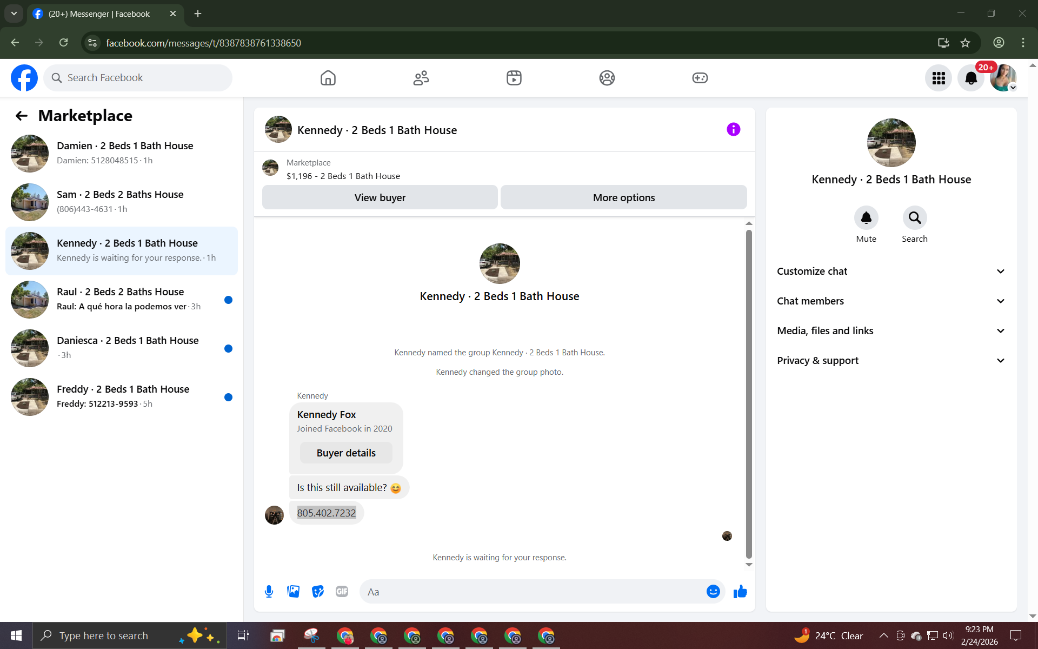
Task: Click the View buyer button
Action: pos(380,198)
